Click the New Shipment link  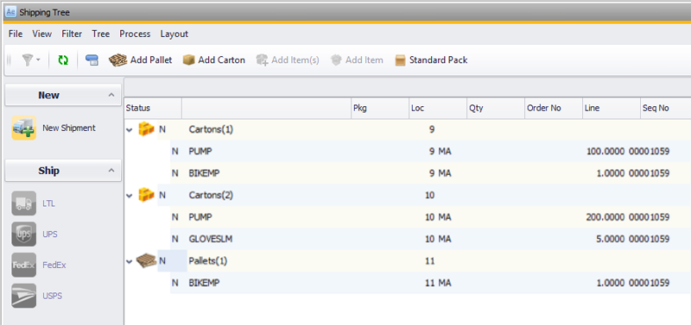69,128
